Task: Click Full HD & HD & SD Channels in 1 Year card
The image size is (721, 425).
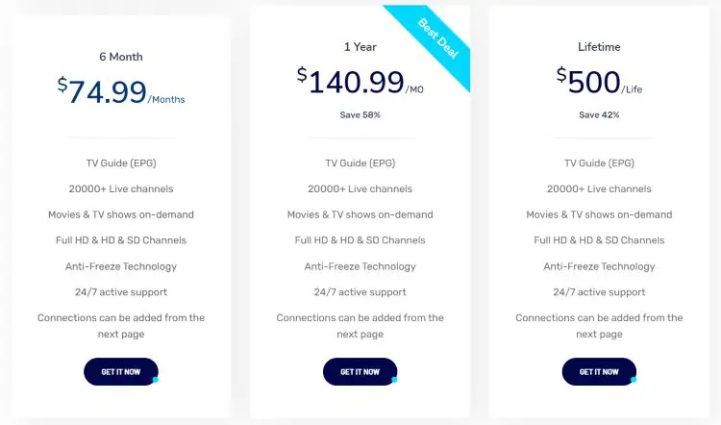Action: tap(360, 240)
